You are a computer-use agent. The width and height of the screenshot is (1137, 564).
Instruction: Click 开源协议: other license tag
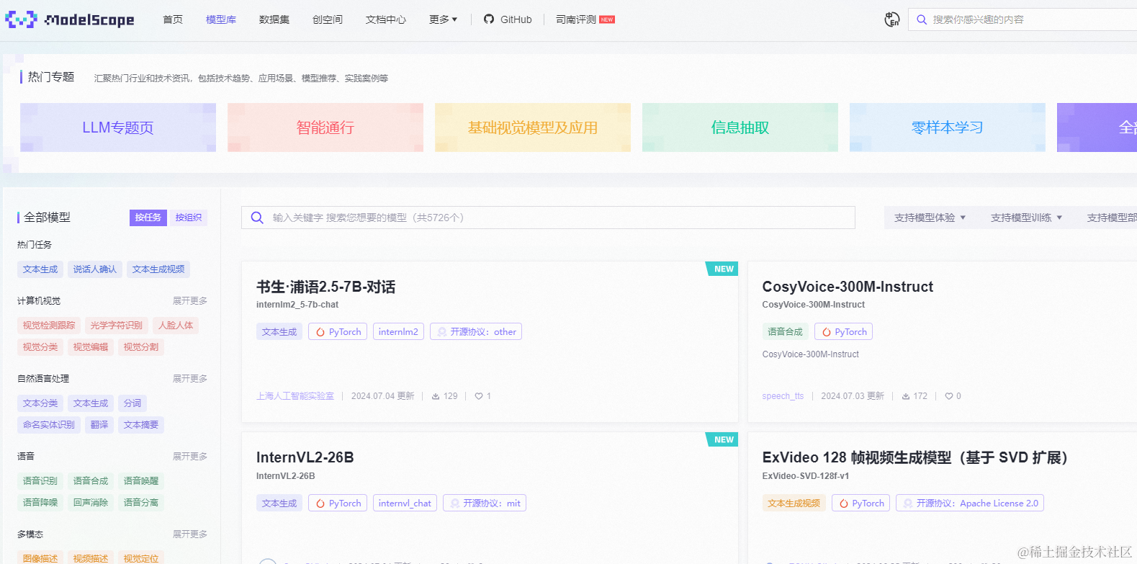(476, 331)
